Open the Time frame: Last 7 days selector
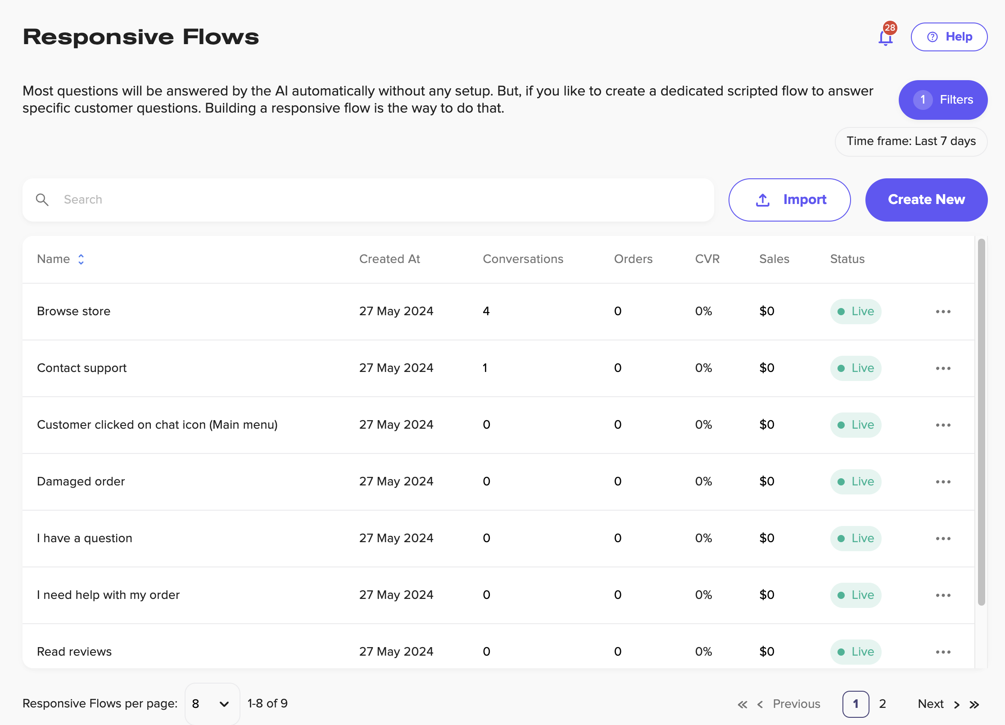Screen dimensions: 1005x725 (x=911, y=141)
